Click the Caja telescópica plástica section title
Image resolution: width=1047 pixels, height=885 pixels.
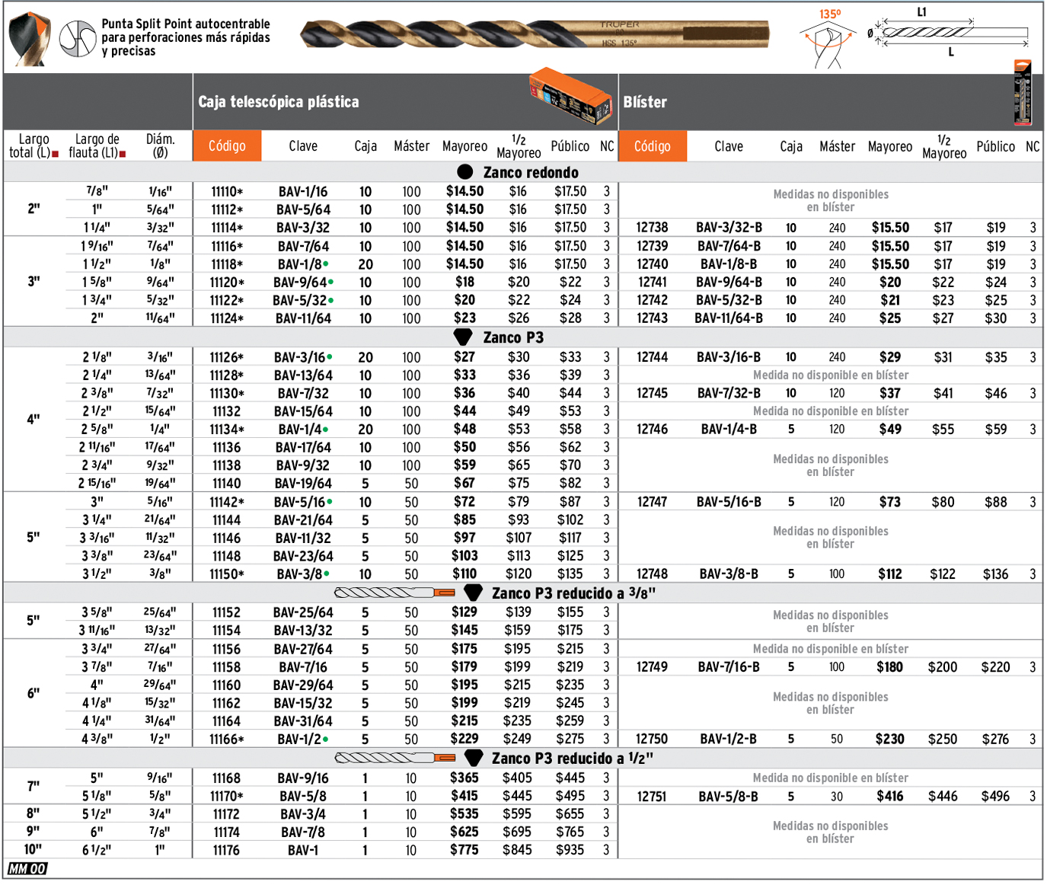(x=279, y=102)
